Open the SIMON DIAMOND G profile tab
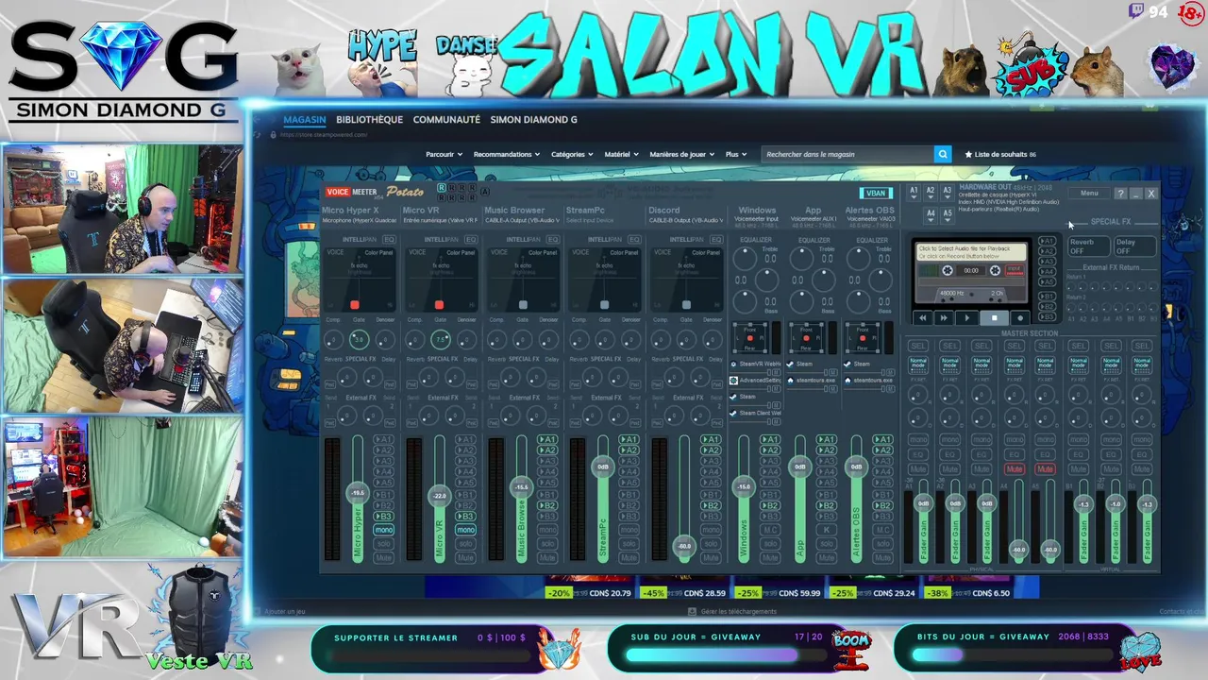 coord(533,120)
